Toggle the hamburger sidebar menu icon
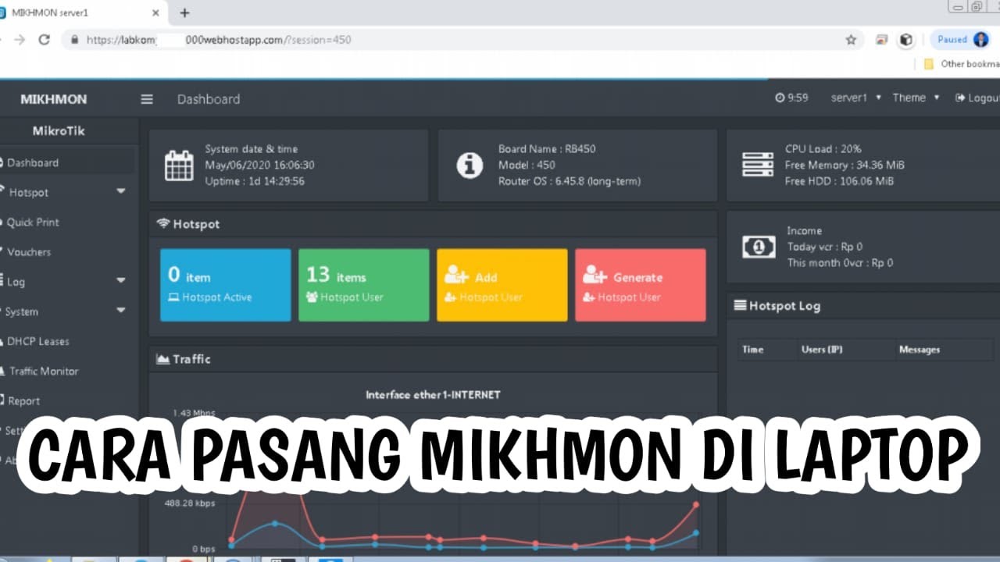The height and width of the screenshot is (562, 1000). pos(147,99)
